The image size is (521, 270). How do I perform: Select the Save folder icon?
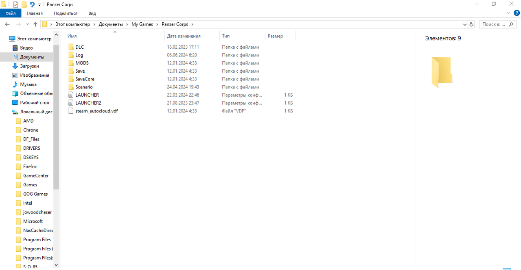[x=71, y=71]
